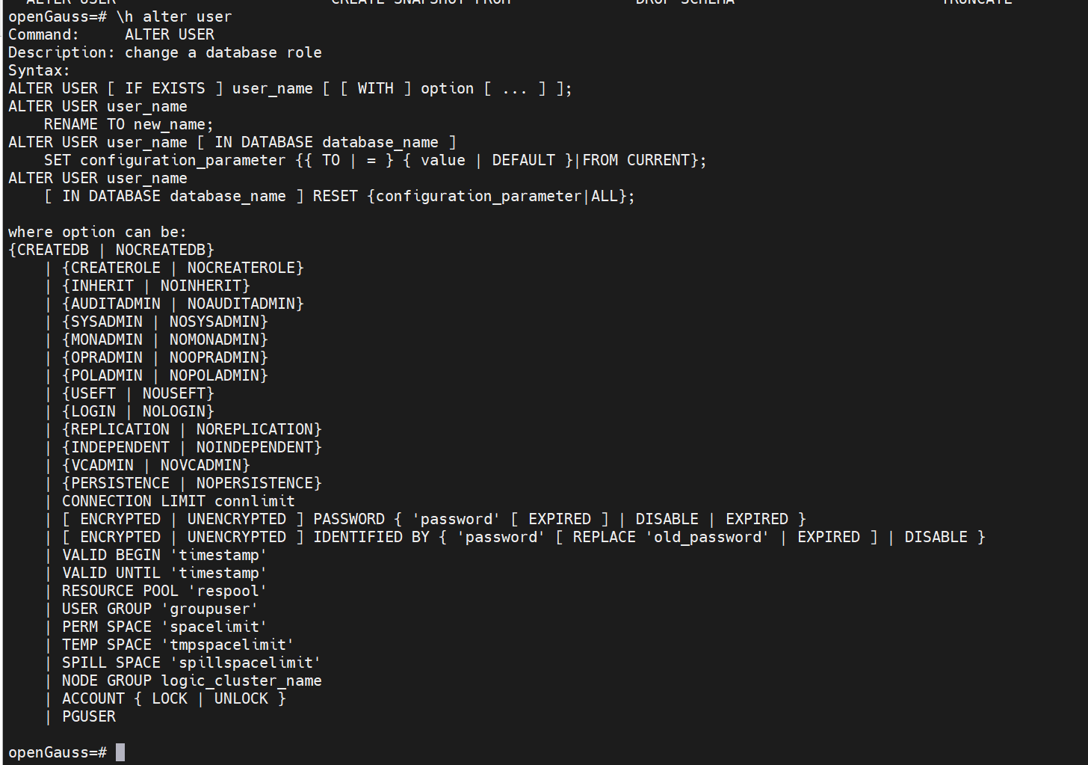The width and height of the screenshot is (1088, 765).
Task: Click the bottom openGauss=# prompt text
Action: [x=58, y=752]
